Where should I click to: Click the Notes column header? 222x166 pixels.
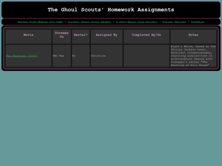193,36
